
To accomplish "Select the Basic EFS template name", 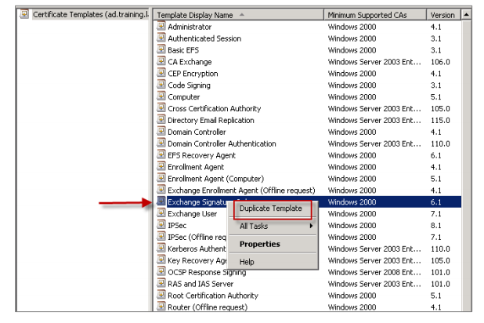I will pos(183,50).
